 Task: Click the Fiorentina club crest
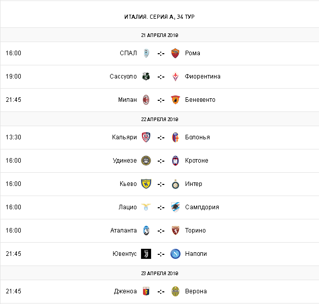pos(175,77)
